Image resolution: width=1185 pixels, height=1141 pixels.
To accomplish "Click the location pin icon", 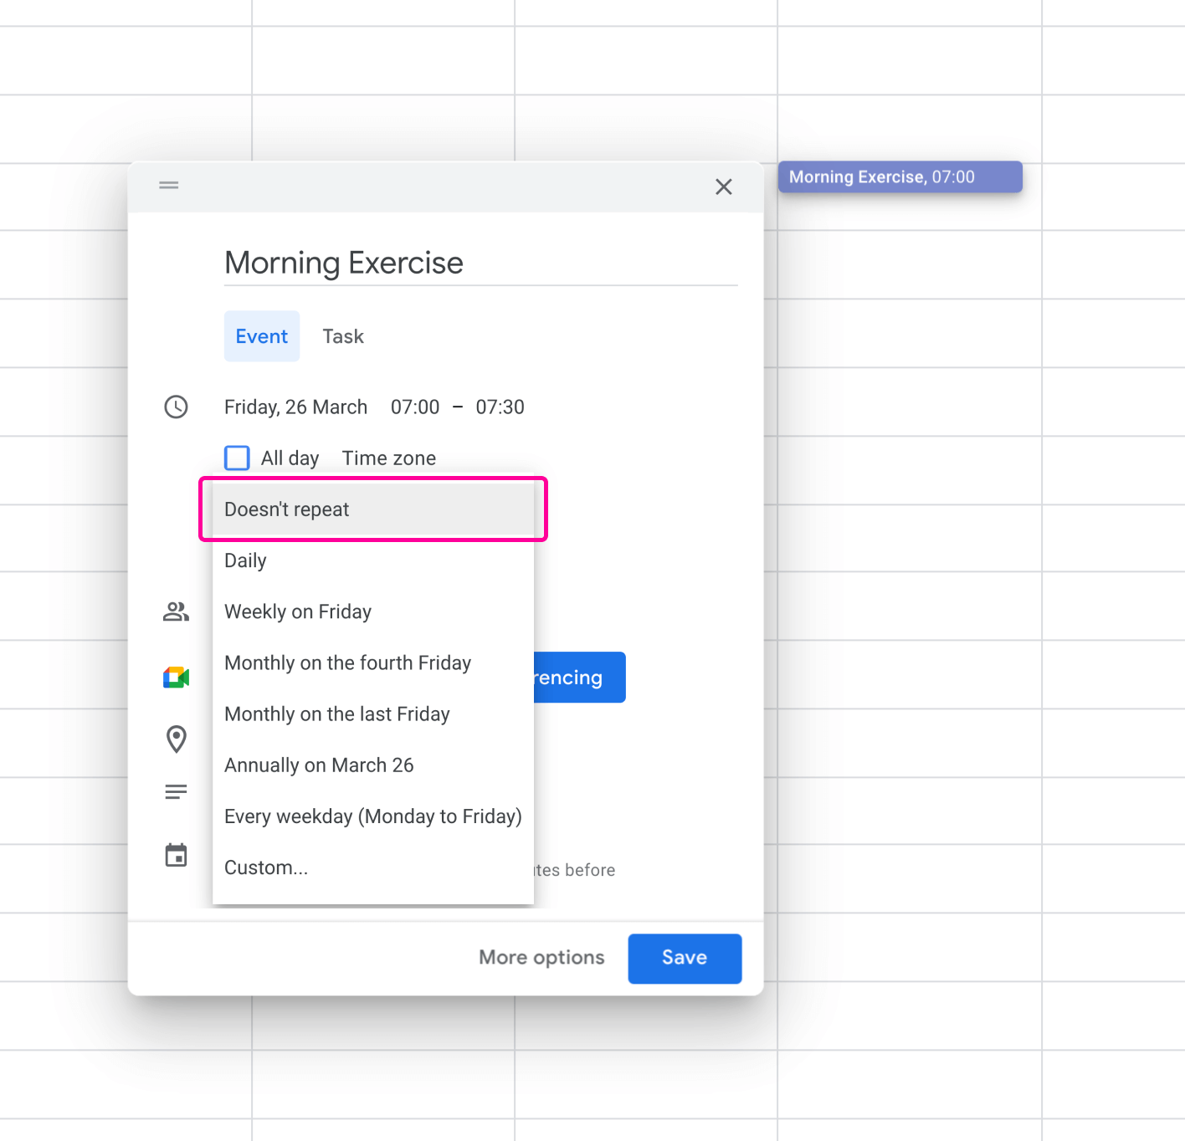I will pos(176,739).
